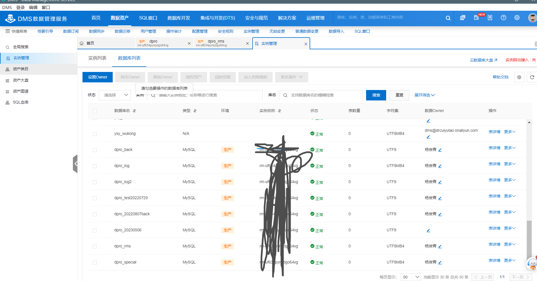Image resolution: width=537 pixels, height=281 pixels.
Task: Open the chat assistant robot icon
Action: pyautogui.click(x=532, y=264)
